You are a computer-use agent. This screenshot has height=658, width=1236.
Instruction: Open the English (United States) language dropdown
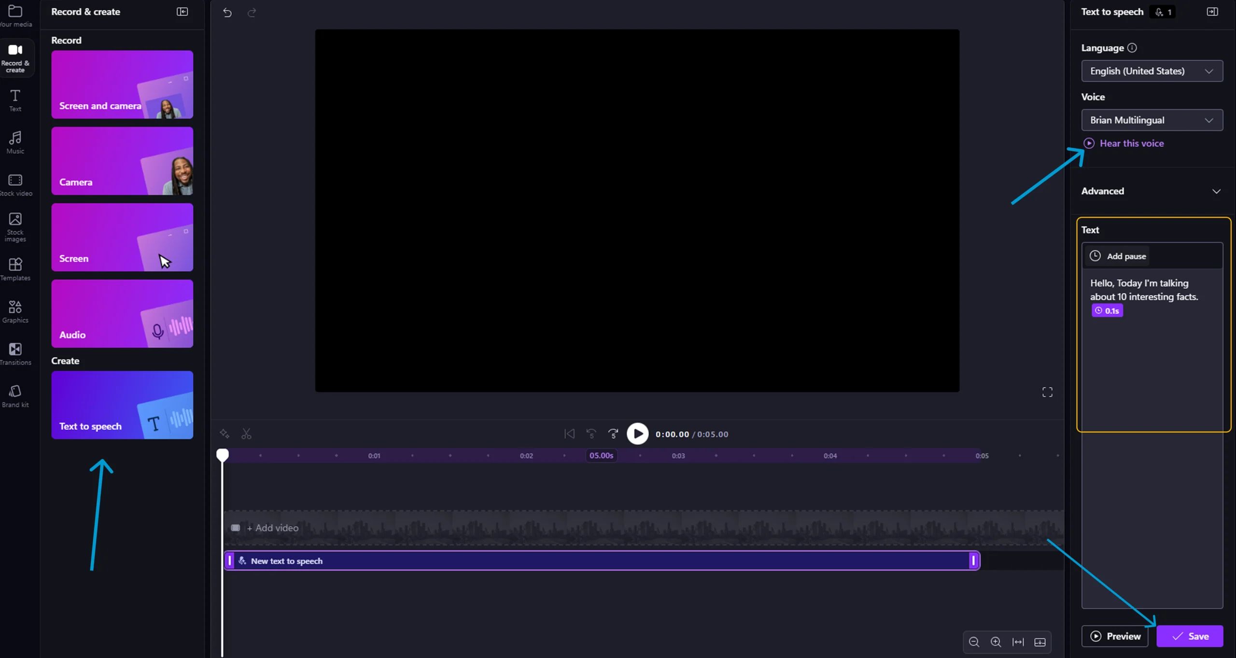pyautogui.click(x=1152, y=71)
